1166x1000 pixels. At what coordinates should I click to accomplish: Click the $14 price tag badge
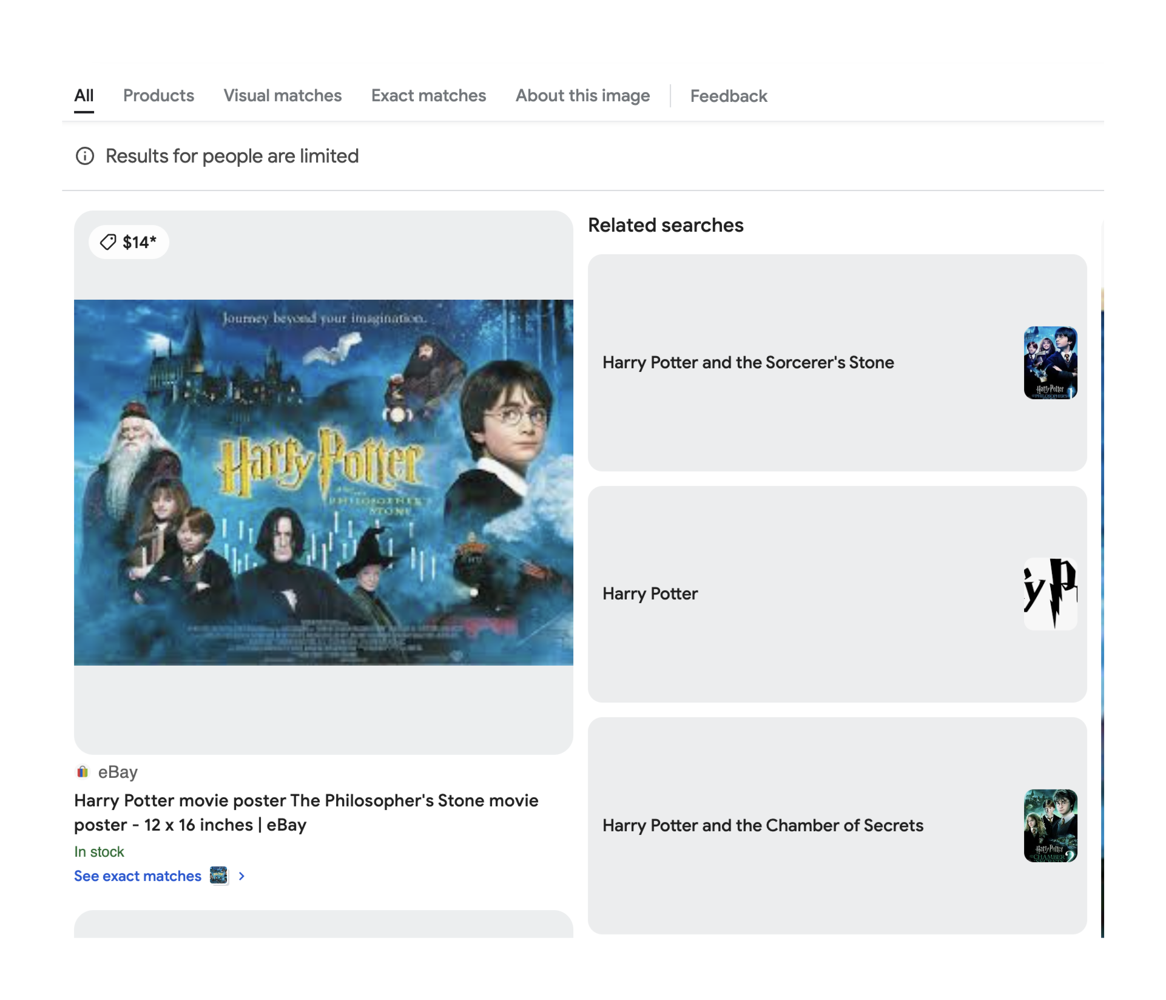[129, 242]
